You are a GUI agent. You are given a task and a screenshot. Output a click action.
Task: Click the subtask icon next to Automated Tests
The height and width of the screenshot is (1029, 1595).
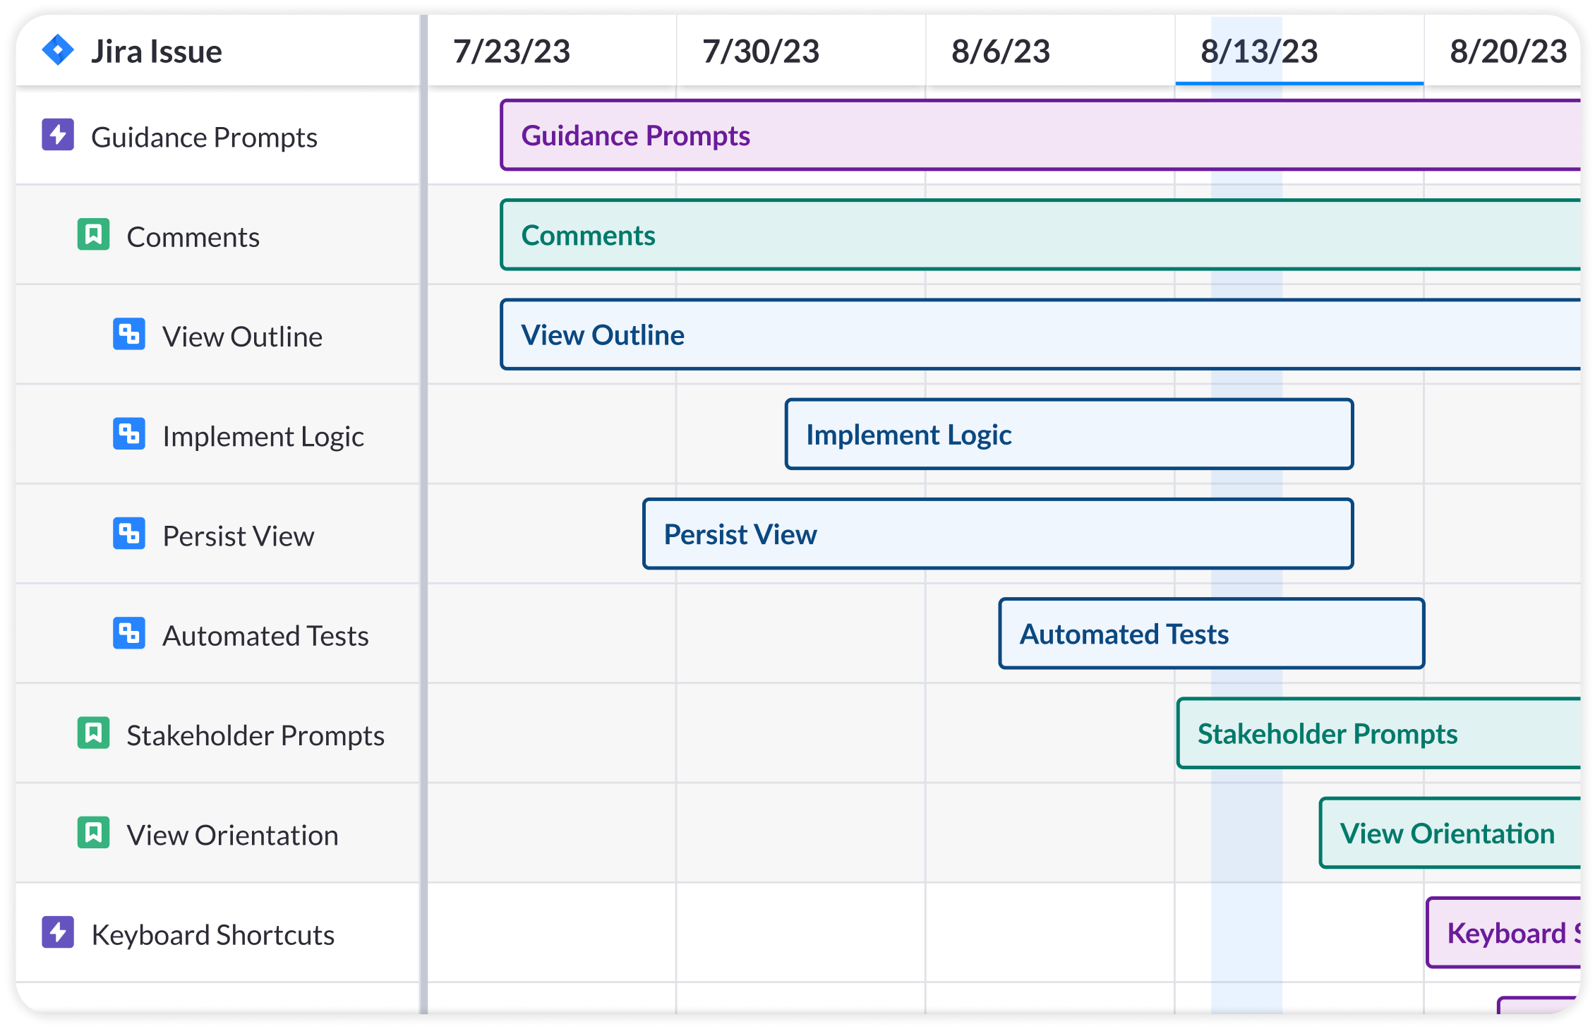[x=128, y=634]
